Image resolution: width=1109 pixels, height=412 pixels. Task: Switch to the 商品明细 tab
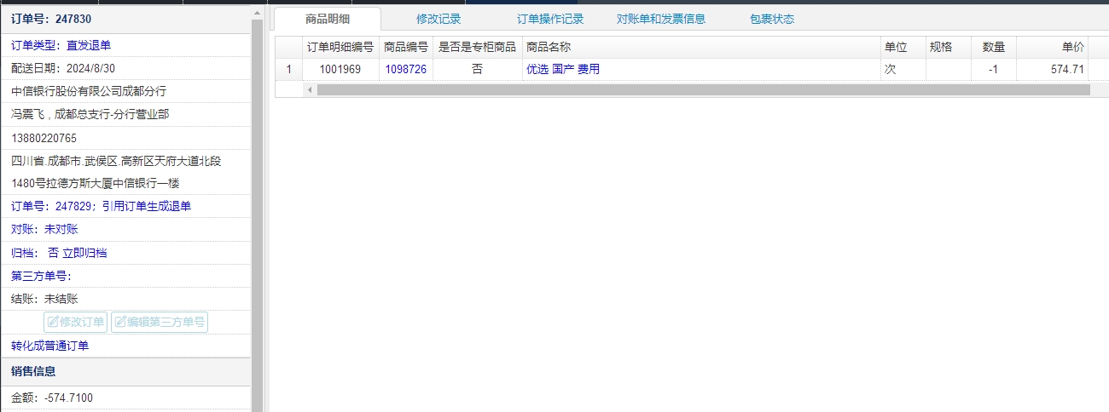328,19
